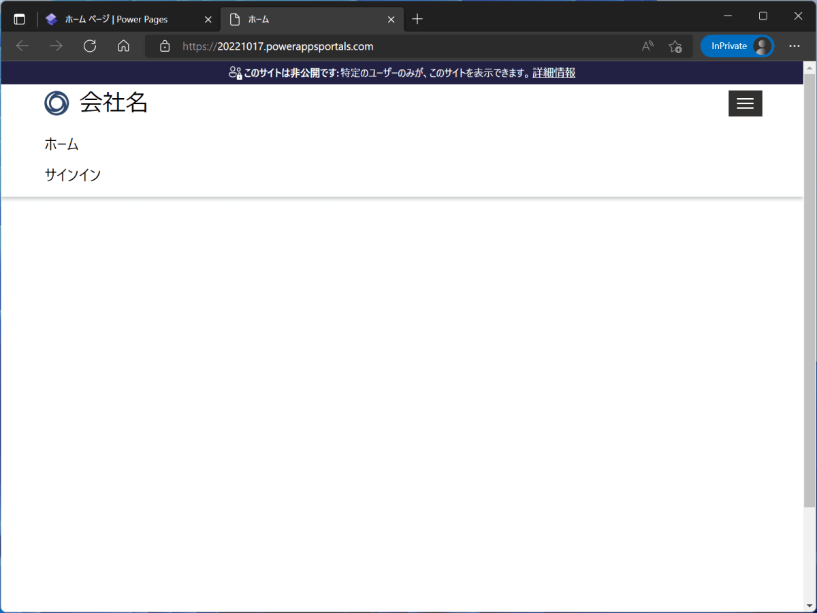Open the tab actions menu icon
This screenshot has width=817, height=613.
click(x=19, y=19)
